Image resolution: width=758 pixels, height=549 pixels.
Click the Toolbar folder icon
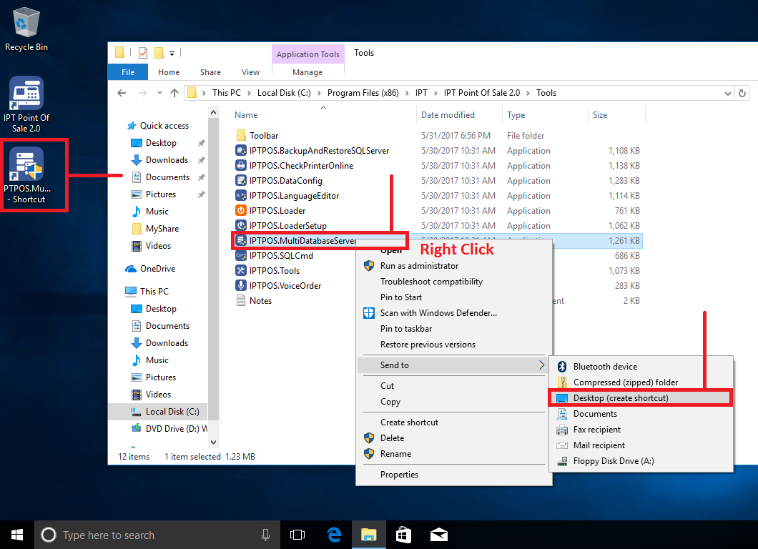click(x=241, y=135)
